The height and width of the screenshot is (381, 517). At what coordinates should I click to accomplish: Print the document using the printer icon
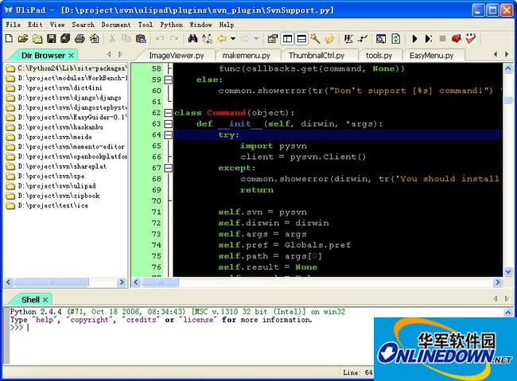click(80, 39)
